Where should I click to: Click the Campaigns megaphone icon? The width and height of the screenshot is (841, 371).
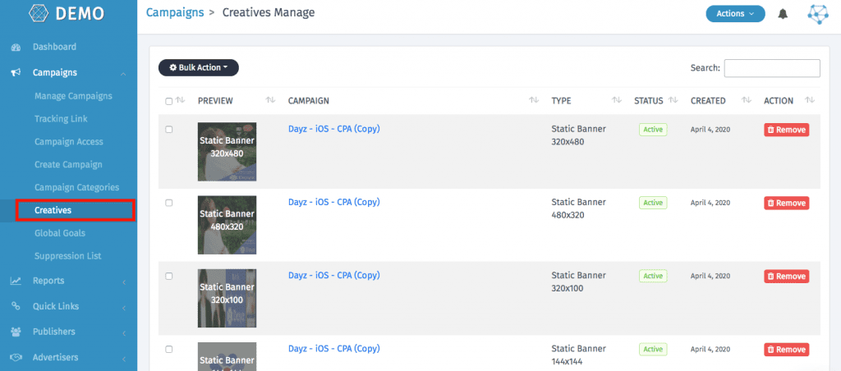point(16,73)
